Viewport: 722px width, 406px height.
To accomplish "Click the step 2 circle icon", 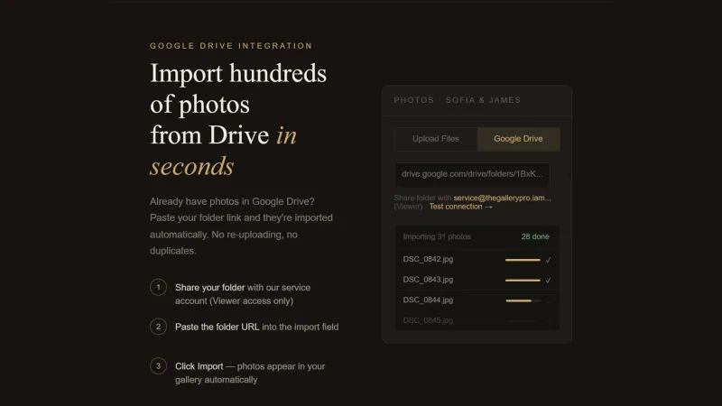I will [x=158, y=327].
